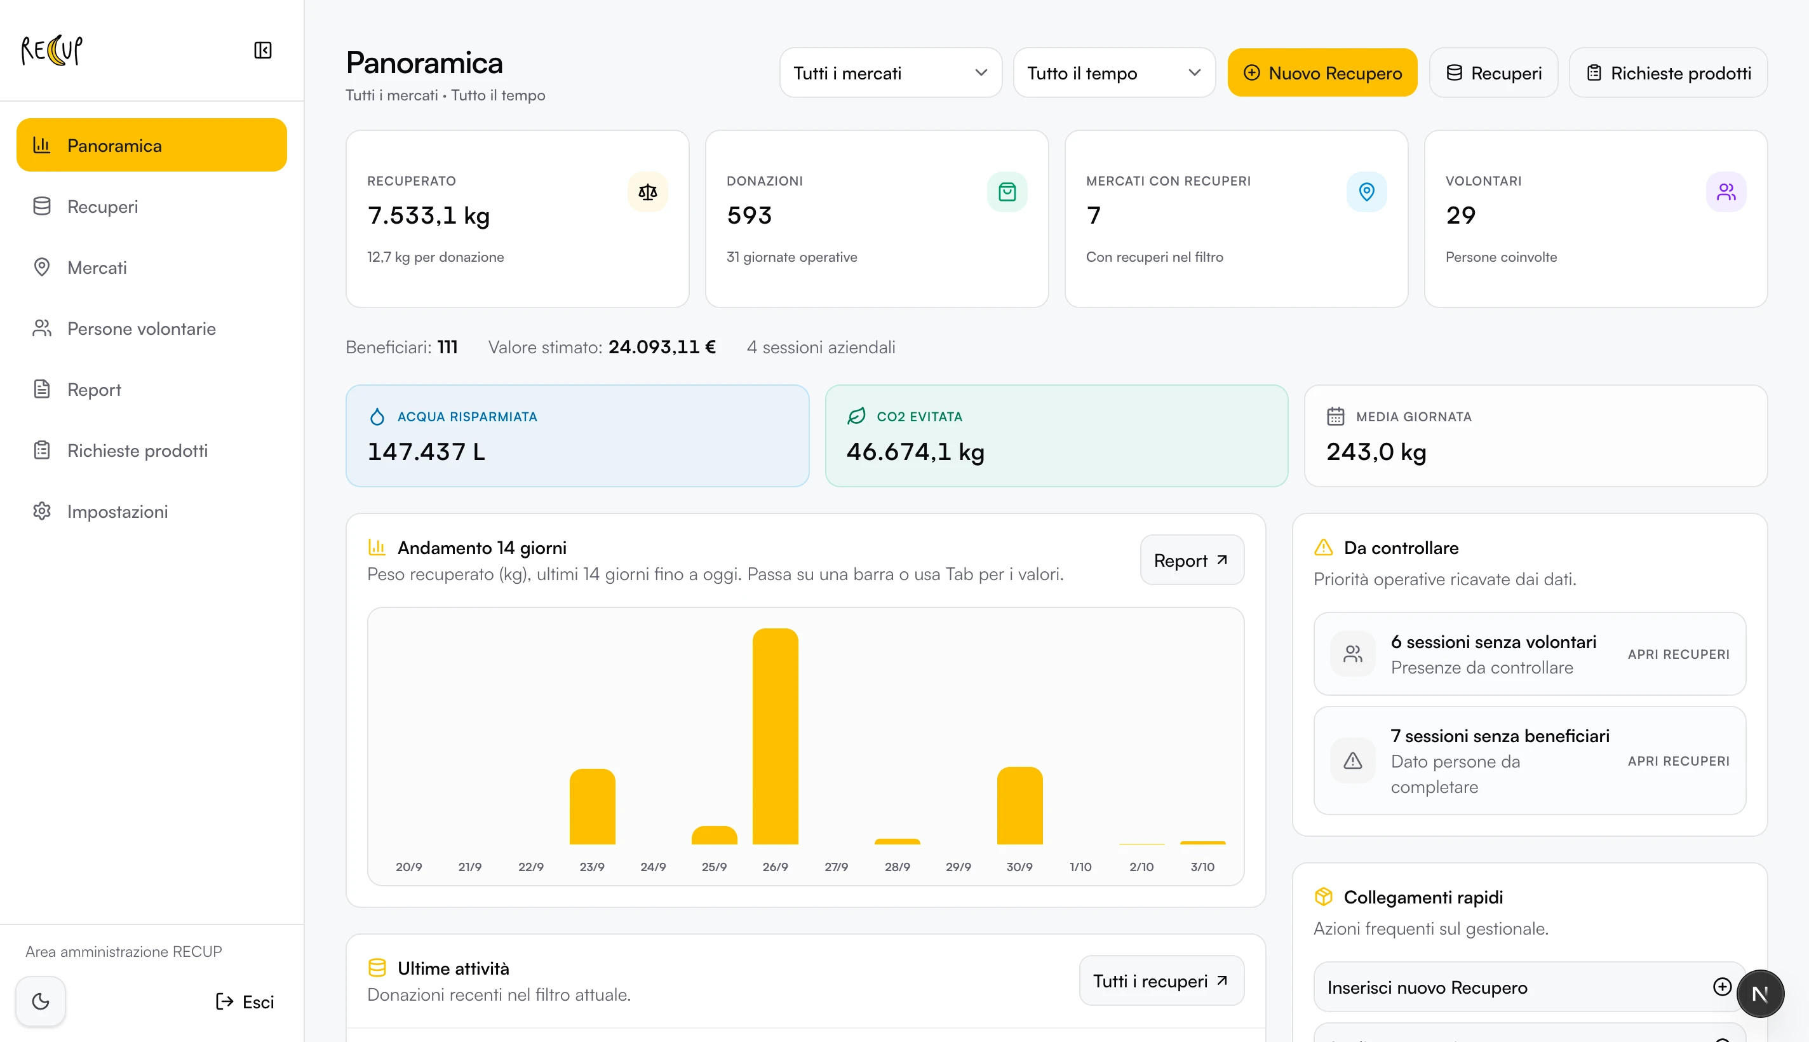Click the water drop icon on Acqua risparmiata

[377, 417]
